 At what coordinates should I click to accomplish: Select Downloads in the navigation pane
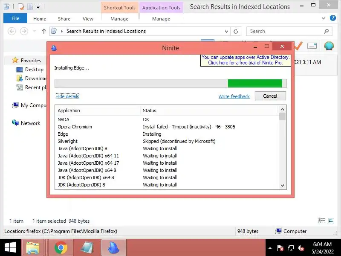coord(31,79)
